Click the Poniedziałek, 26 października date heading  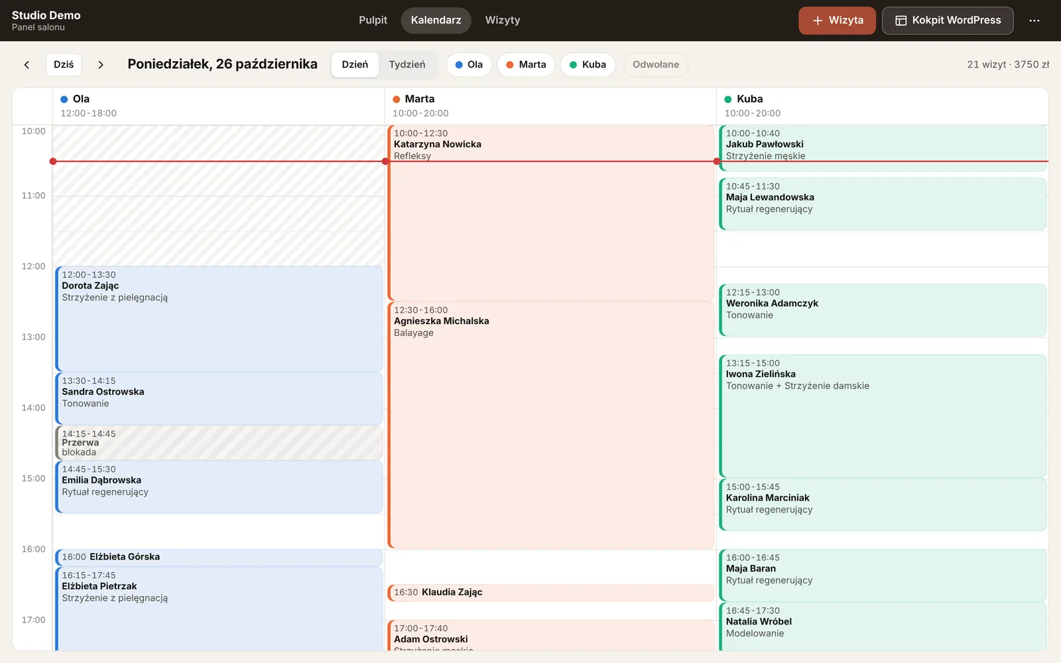click(222, 64)
